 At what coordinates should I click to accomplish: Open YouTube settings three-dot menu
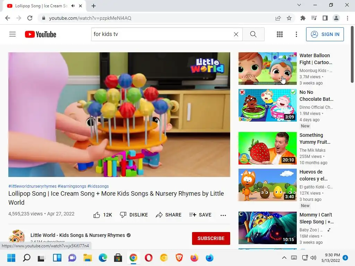point(296,34)
